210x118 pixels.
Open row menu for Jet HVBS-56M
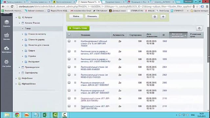(x=75, y=67)
